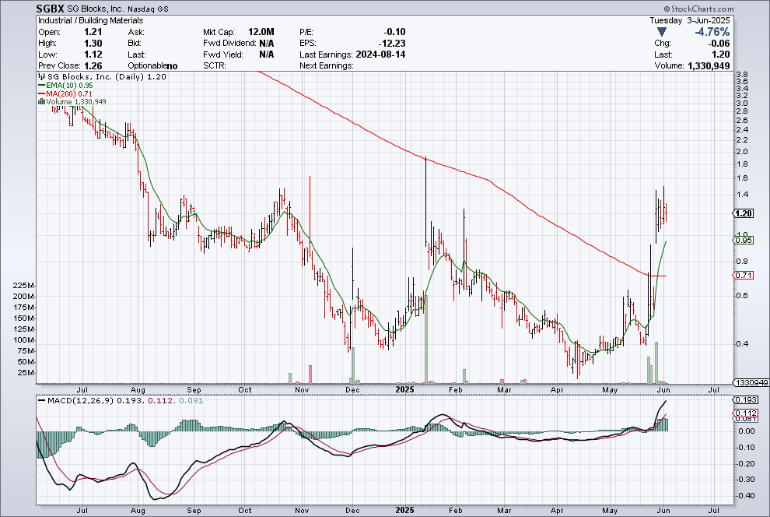Click the down-triangle price change indicator
Screen dimensions: 770x517
[x=661, y=32]
